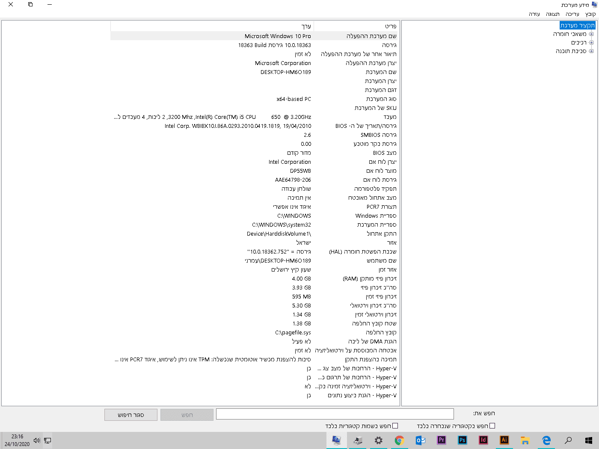Viewport: 599px width, 449px height.
Task: Focus the חפש את search field
Action: (x=335, y=414)
